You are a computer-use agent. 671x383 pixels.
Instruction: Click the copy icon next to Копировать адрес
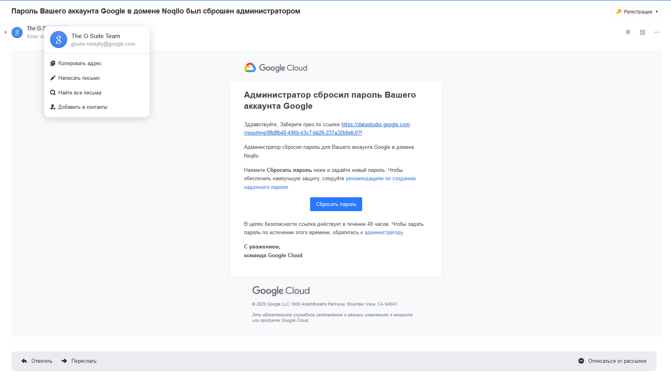point(53,64)
